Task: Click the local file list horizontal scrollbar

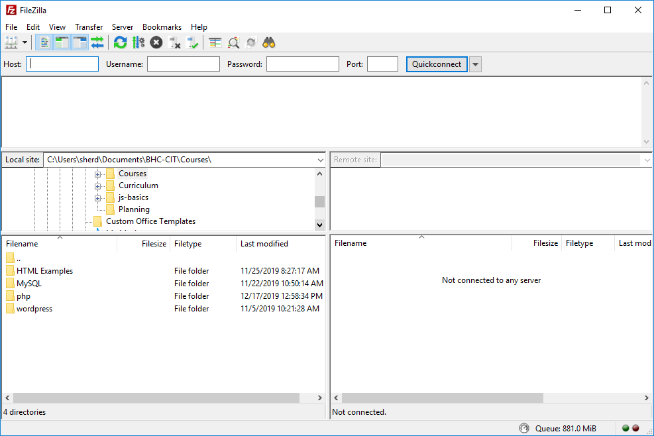Action: (156, 398)
